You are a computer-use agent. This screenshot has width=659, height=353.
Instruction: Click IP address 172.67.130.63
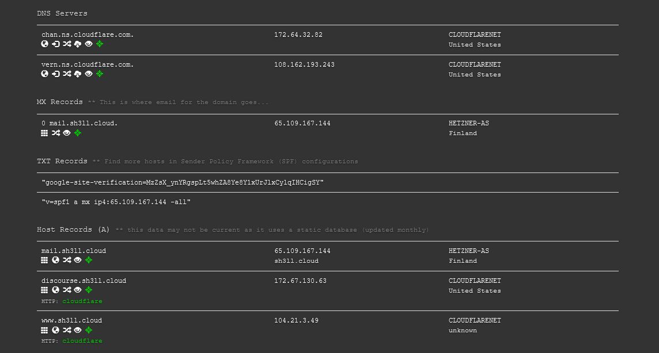pos(301,281)
